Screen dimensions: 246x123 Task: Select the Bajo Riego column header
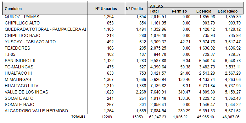coord(228,11)
